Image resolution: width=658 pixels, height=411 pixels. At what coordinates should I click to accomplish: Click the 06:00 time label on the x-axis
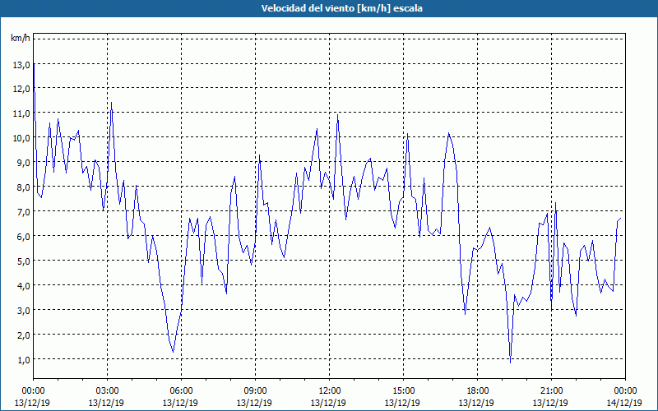click(181, 391)
